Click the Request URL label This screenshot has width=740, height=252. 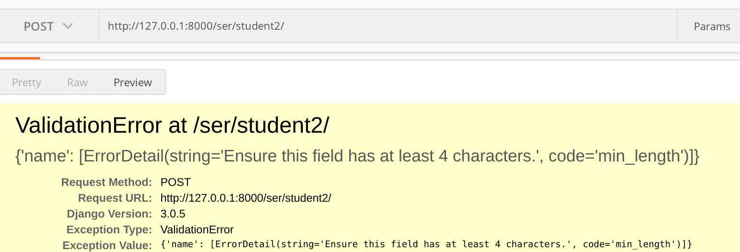pyautogui.click(x=115, y=198)
